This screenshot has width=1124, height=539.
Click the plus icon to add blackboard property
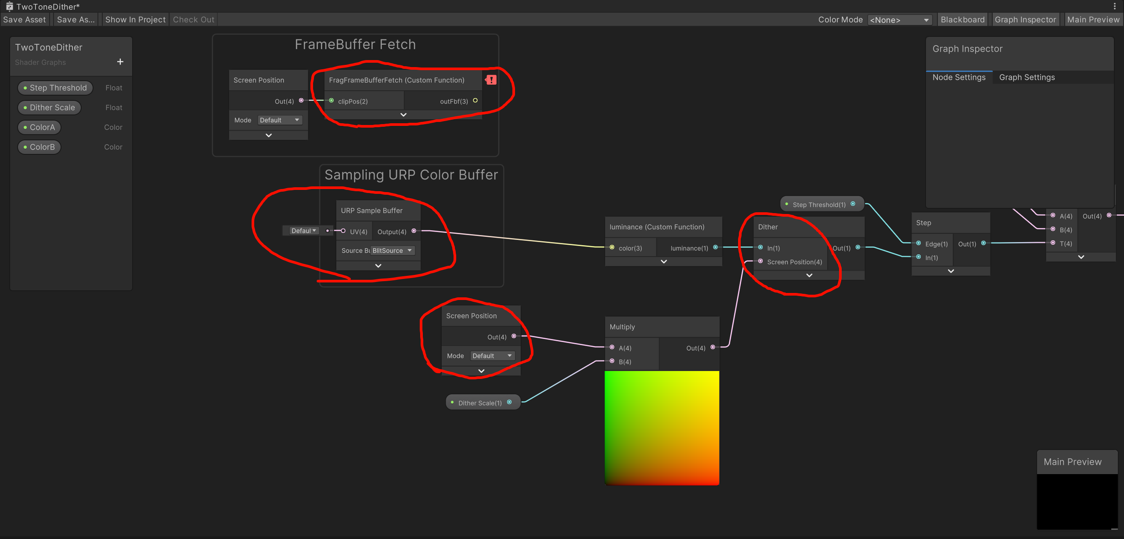[x=120, y=62]
